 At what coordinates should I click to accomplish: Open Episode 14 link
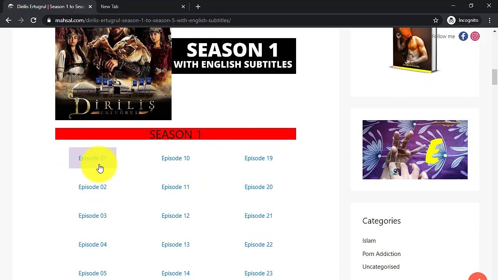point(175,273)
